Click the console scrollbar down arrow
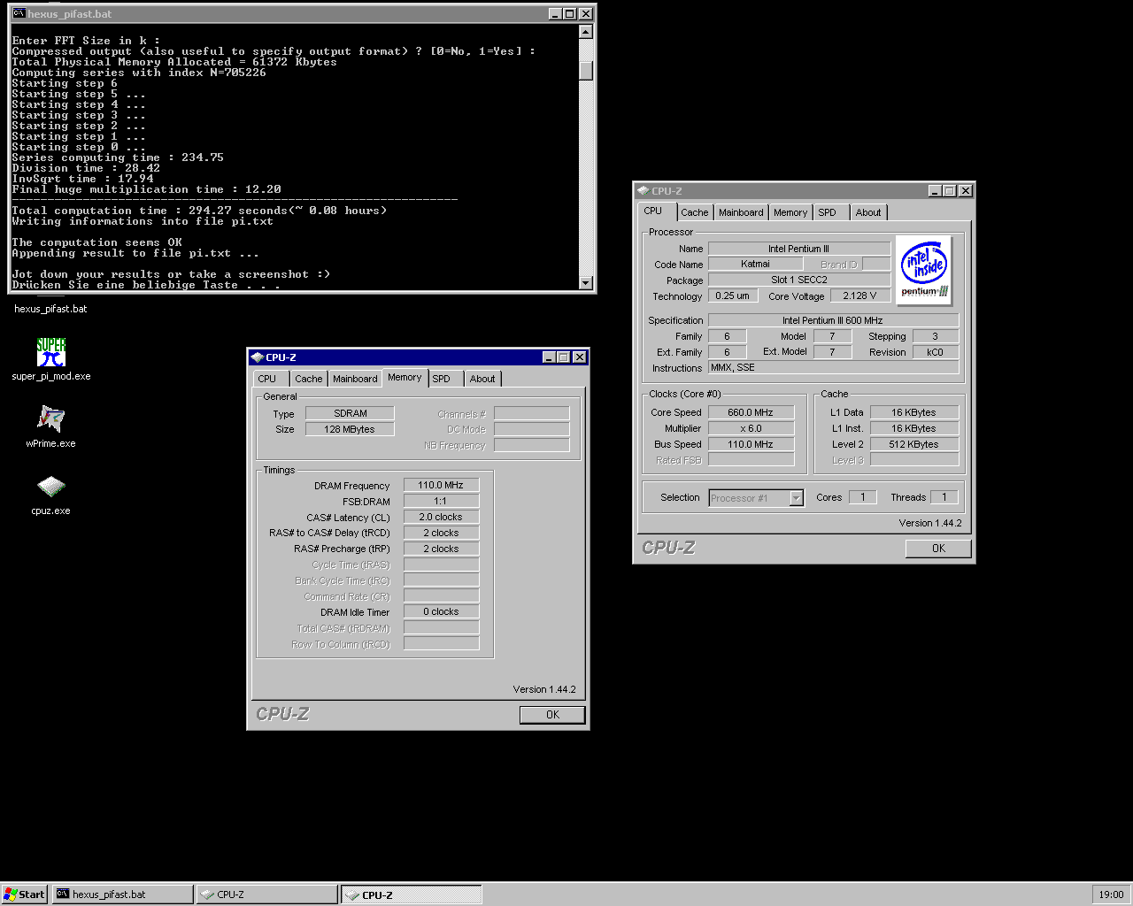 586,283
